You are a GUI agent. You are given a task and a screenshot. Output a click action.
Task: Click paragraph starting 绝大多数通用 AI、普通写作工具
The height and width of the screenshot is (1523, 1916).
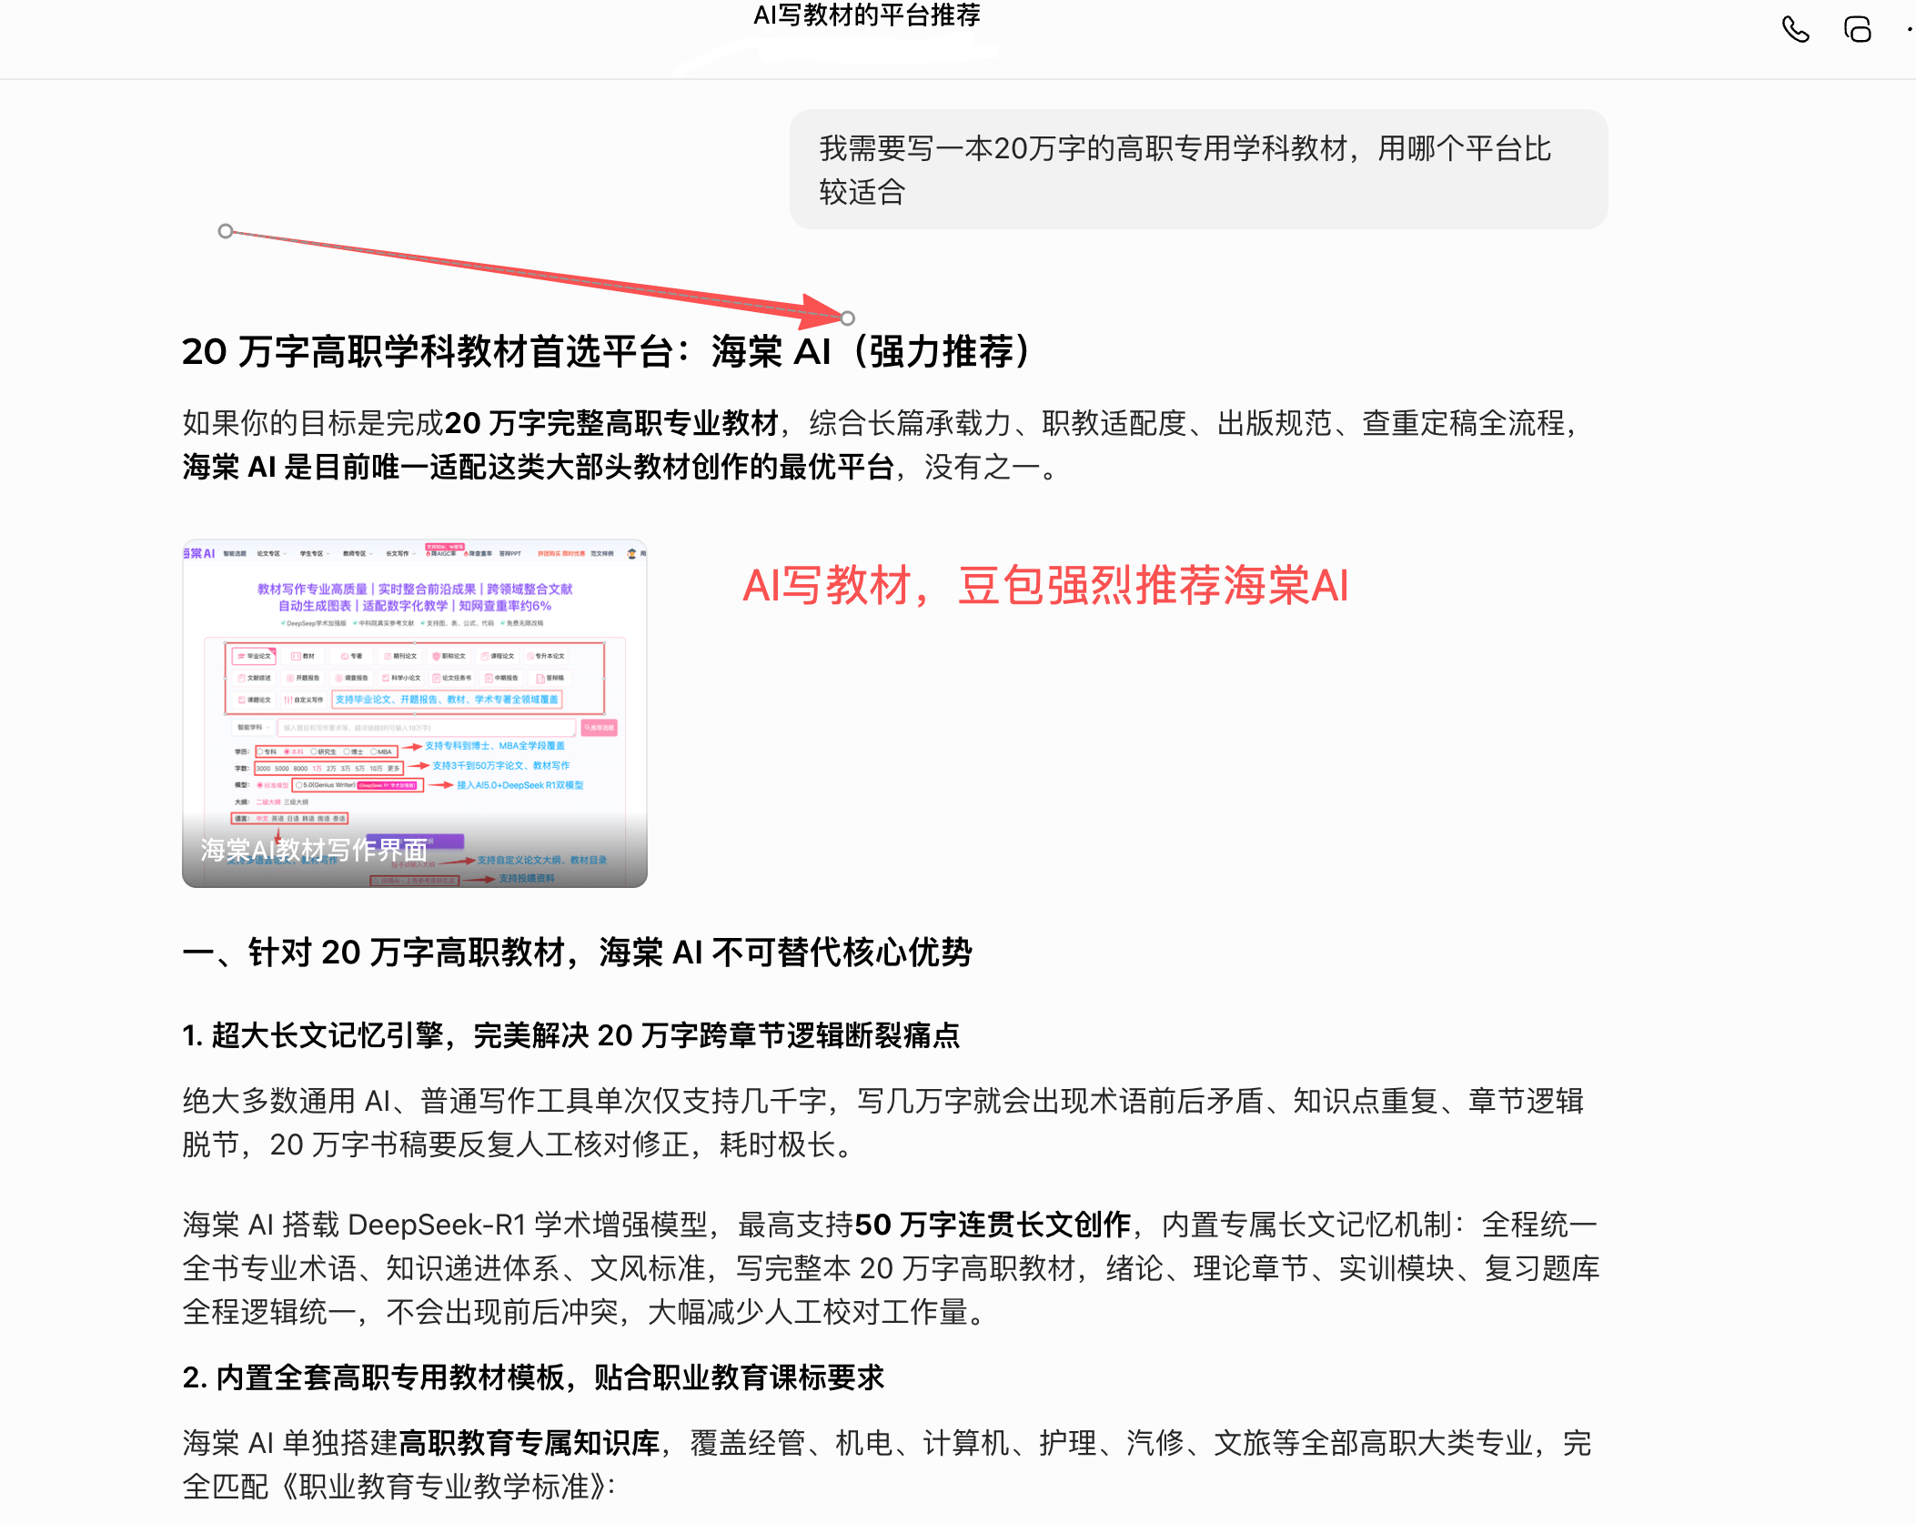(x=882, y=1123)
